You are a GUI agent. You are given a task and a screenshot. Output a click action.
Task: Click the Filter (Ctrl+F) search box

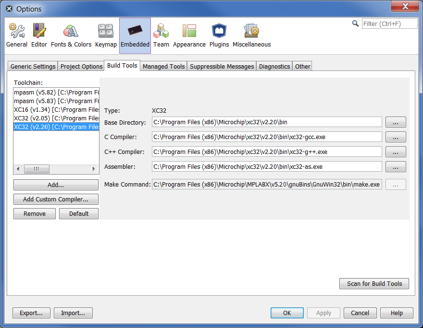pyautogui.click(x=389, y=23)
